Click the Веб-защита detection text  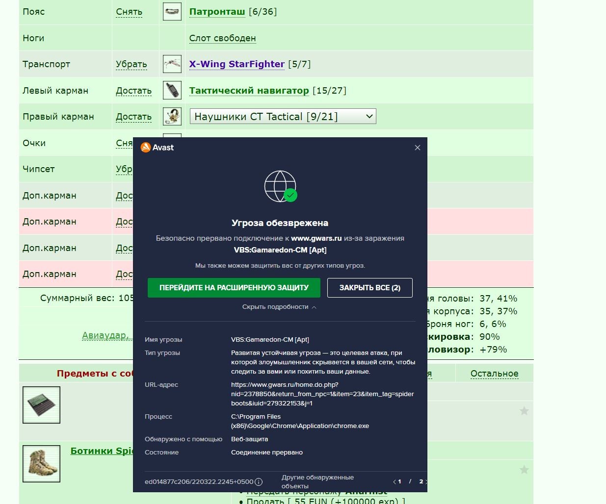[x=250, y=439]
